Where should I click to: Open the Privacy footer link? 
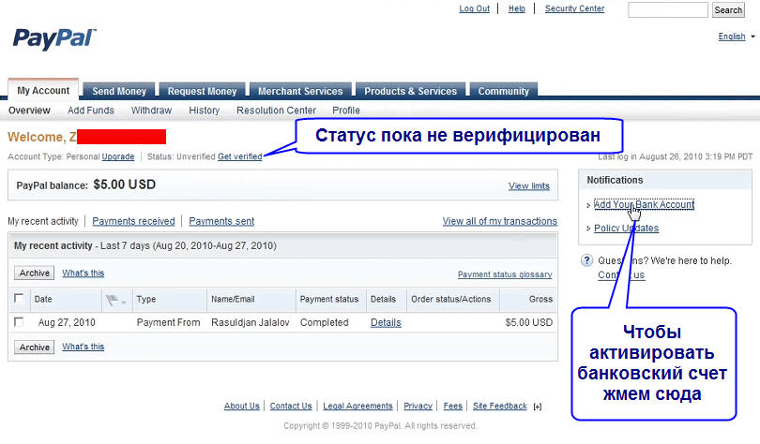418,406
